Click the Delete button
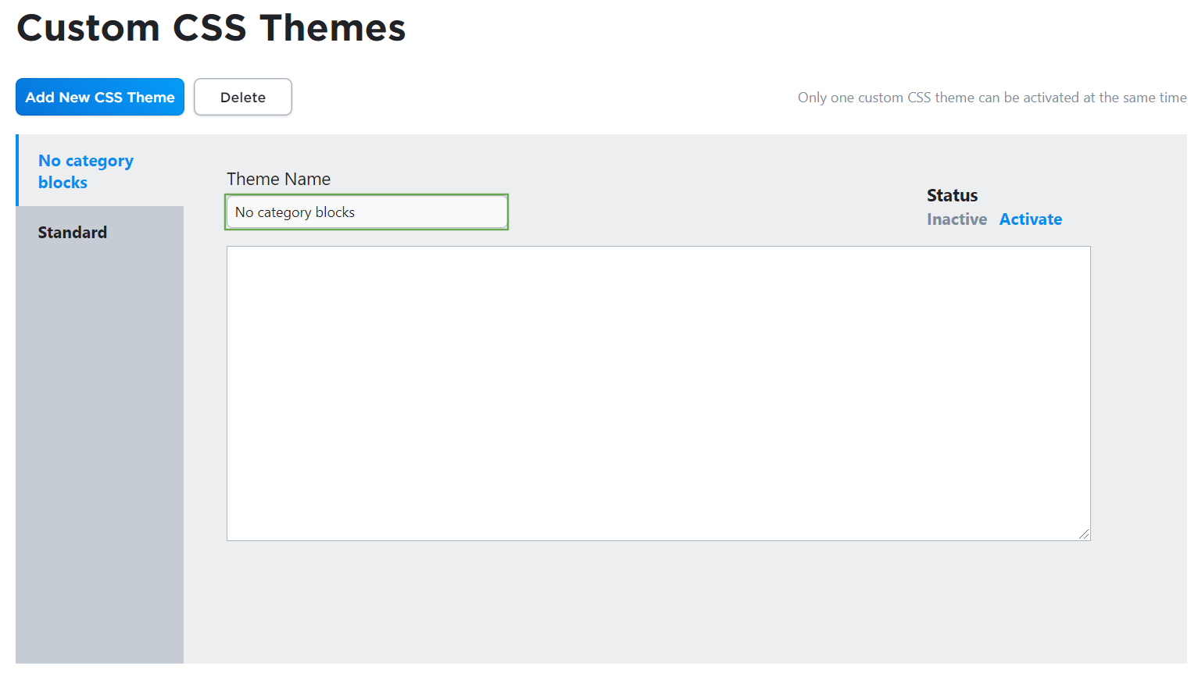Image resolution: width=1198 pixels, height=673 pixels. 243,97
